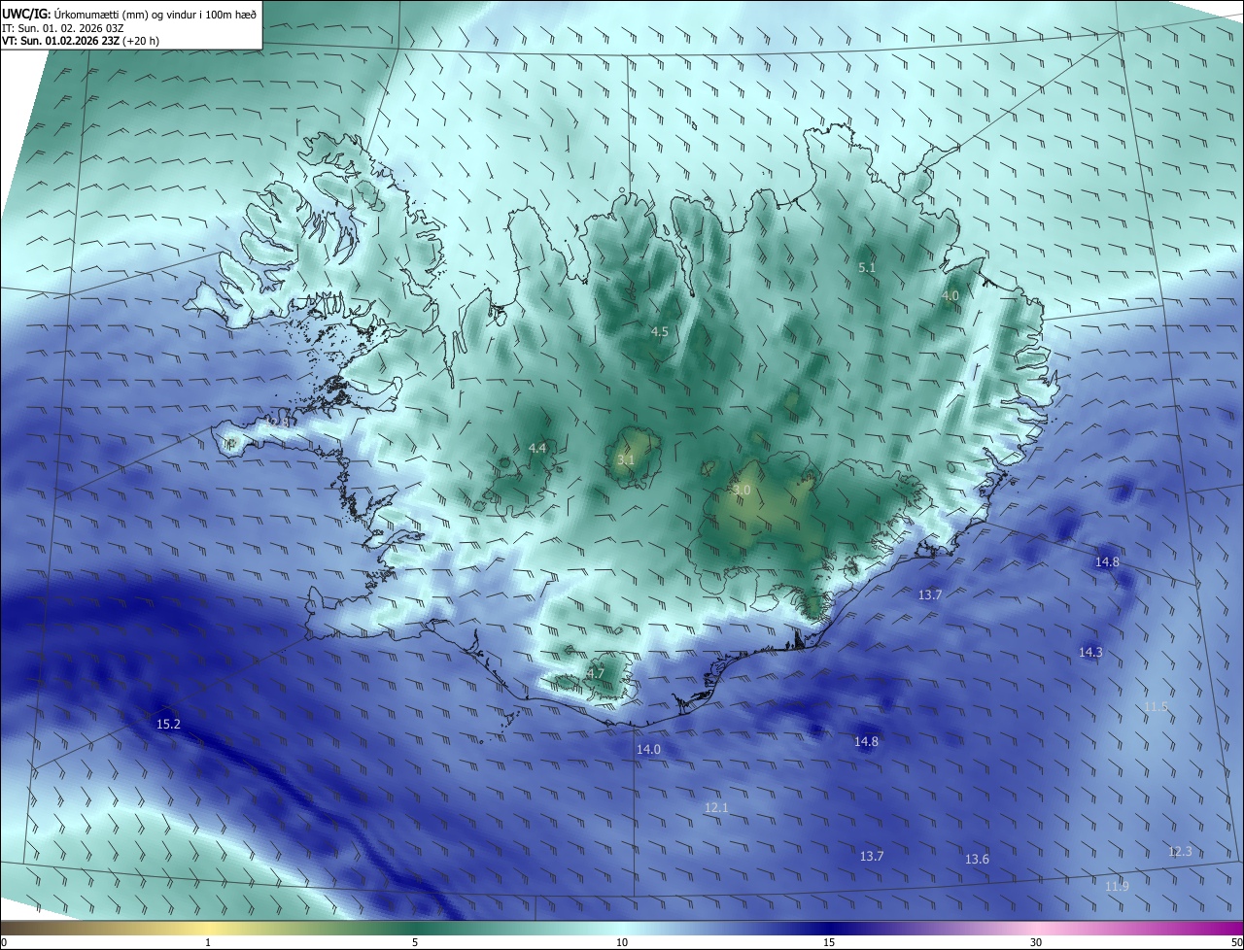Click the 14.3 value over the ocean
Image resolution: width=1244 pixels, height=950 pixels.
(x=1090, y=653)
